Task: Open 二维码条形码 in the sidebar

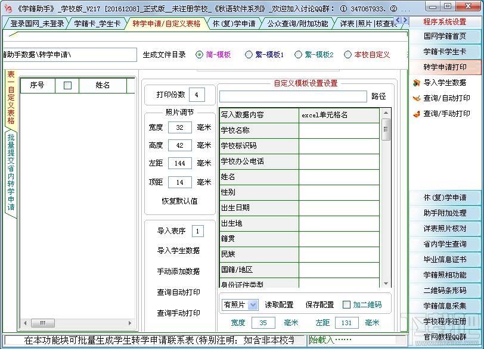Action: pyautogui.click(x=445, y=290)
